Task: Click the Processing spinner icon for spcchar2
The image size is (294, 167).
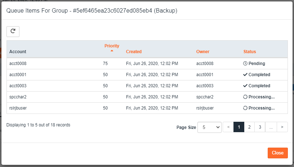Action: [x=245, y=97]
